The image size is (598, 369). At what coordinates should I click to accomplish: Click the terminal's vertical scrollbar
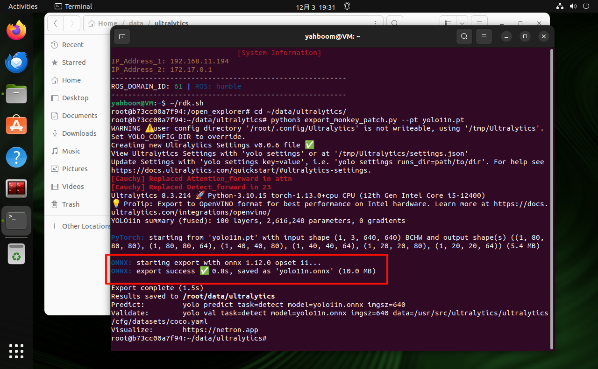click(552, 199)
